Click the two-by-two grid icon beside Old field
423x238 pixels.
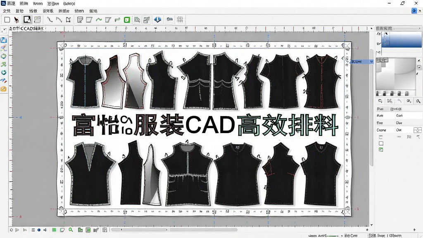pos(417,130)
